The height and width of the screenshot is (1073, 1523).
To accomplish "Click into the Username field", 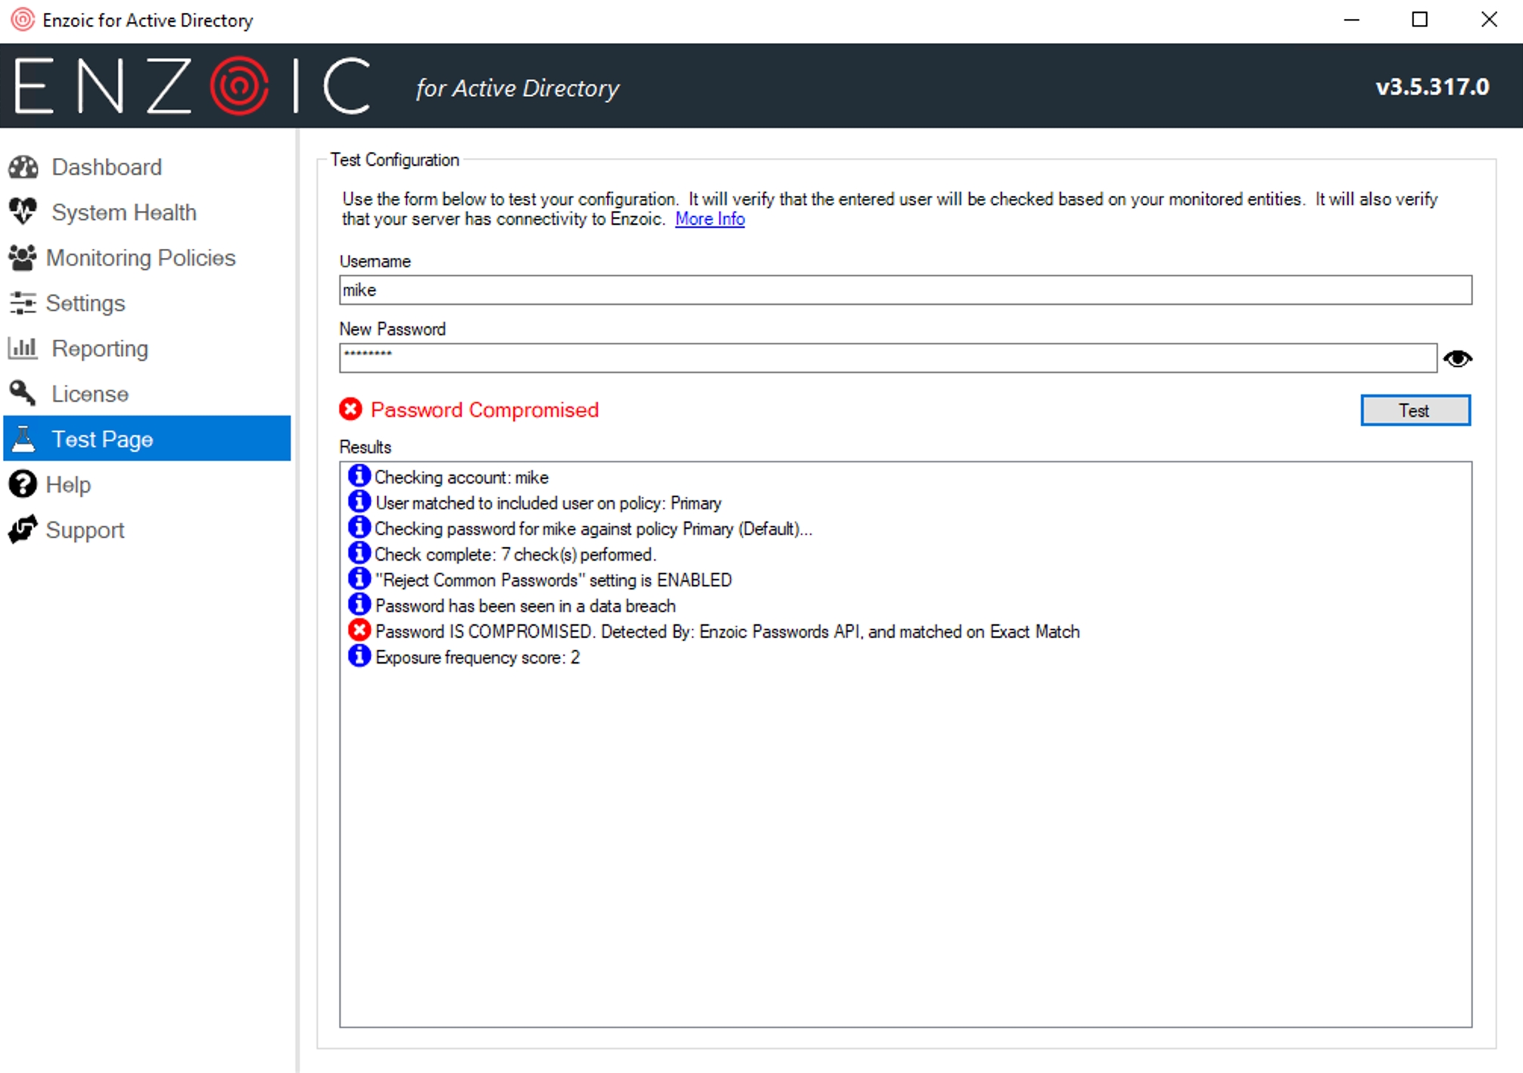I will pyautogui.click(x=905, y=291).
